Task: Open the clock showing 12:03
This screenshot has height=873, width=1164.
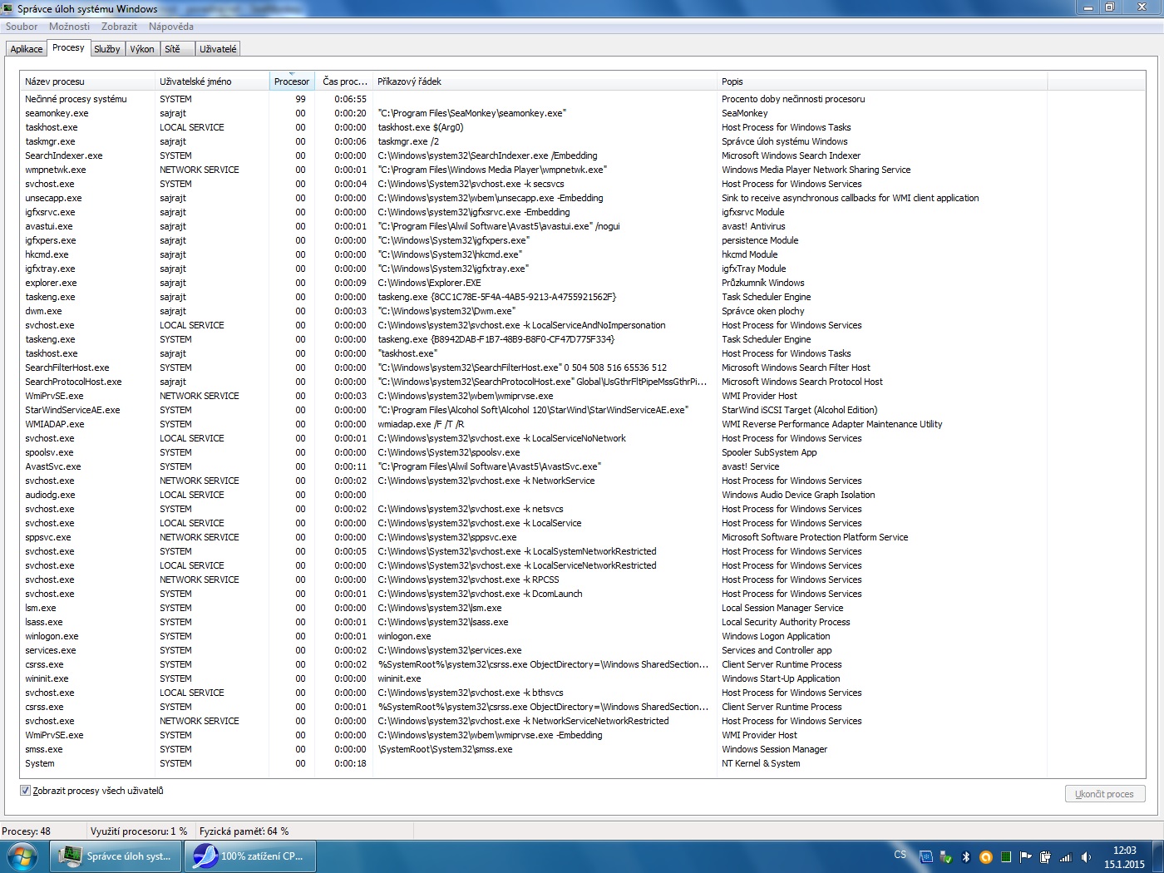Action: (x=1124, y=857)
